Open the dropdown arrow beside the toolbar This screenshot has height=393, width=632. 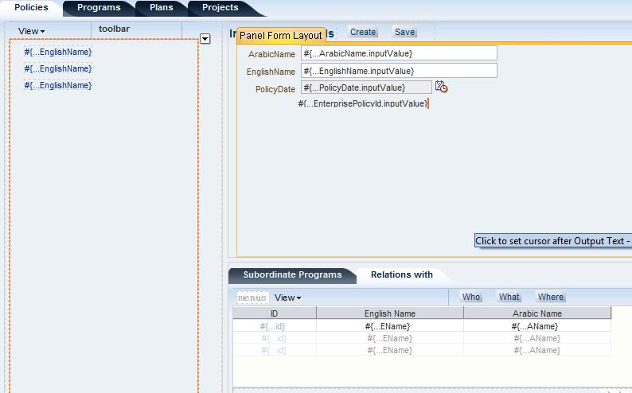[x=205, y=38]
